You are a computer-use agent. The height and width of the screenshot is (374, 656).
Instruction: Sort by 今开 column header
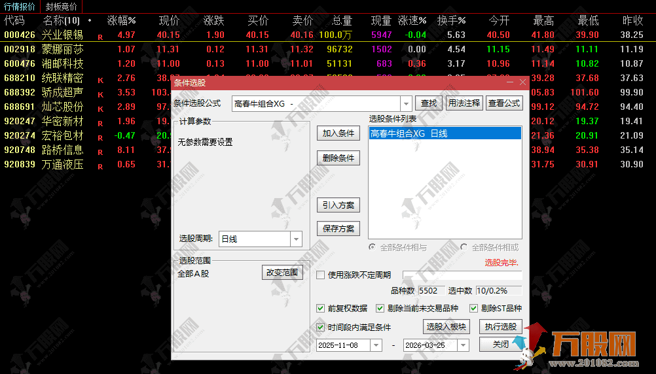click(499, 20)
